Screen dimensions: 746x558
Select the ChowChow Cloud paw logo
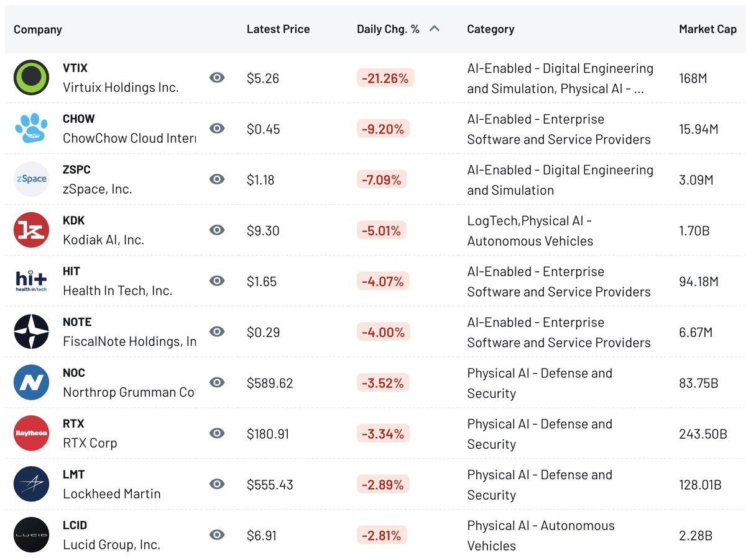pyautogui.click(x=31, y=128)
